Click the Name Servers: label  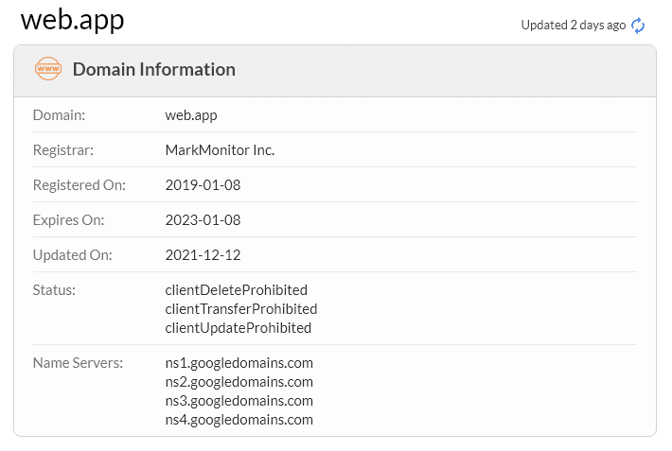pos(78,363)
